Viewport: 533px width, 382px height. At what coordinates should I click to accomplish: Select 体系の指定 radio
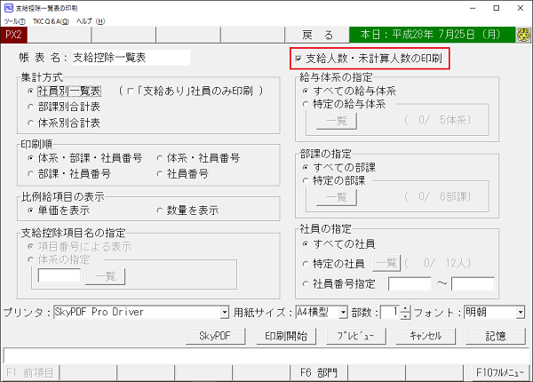coord(30,260)
